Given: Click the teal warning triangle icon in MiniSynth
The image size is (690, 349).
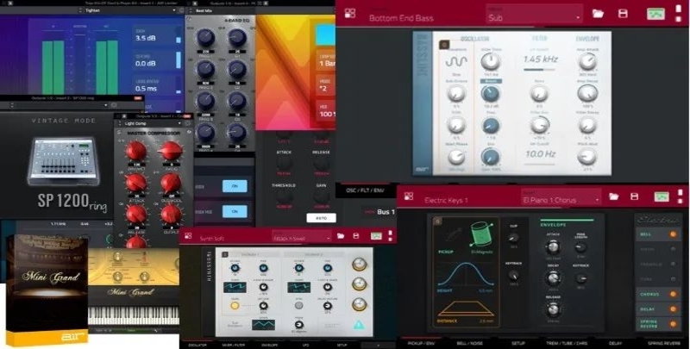Looking at the screenshot, I should coord(358,325).
